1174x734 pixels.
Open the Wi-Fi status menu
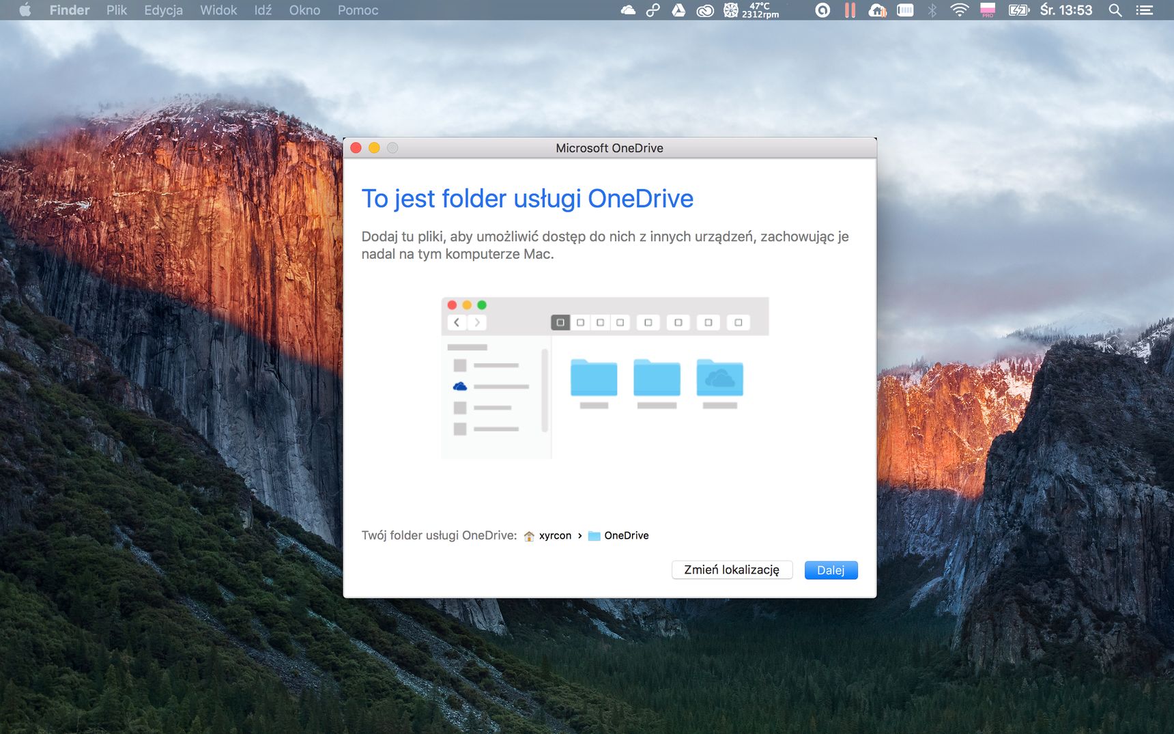click(x=960, y=10)
